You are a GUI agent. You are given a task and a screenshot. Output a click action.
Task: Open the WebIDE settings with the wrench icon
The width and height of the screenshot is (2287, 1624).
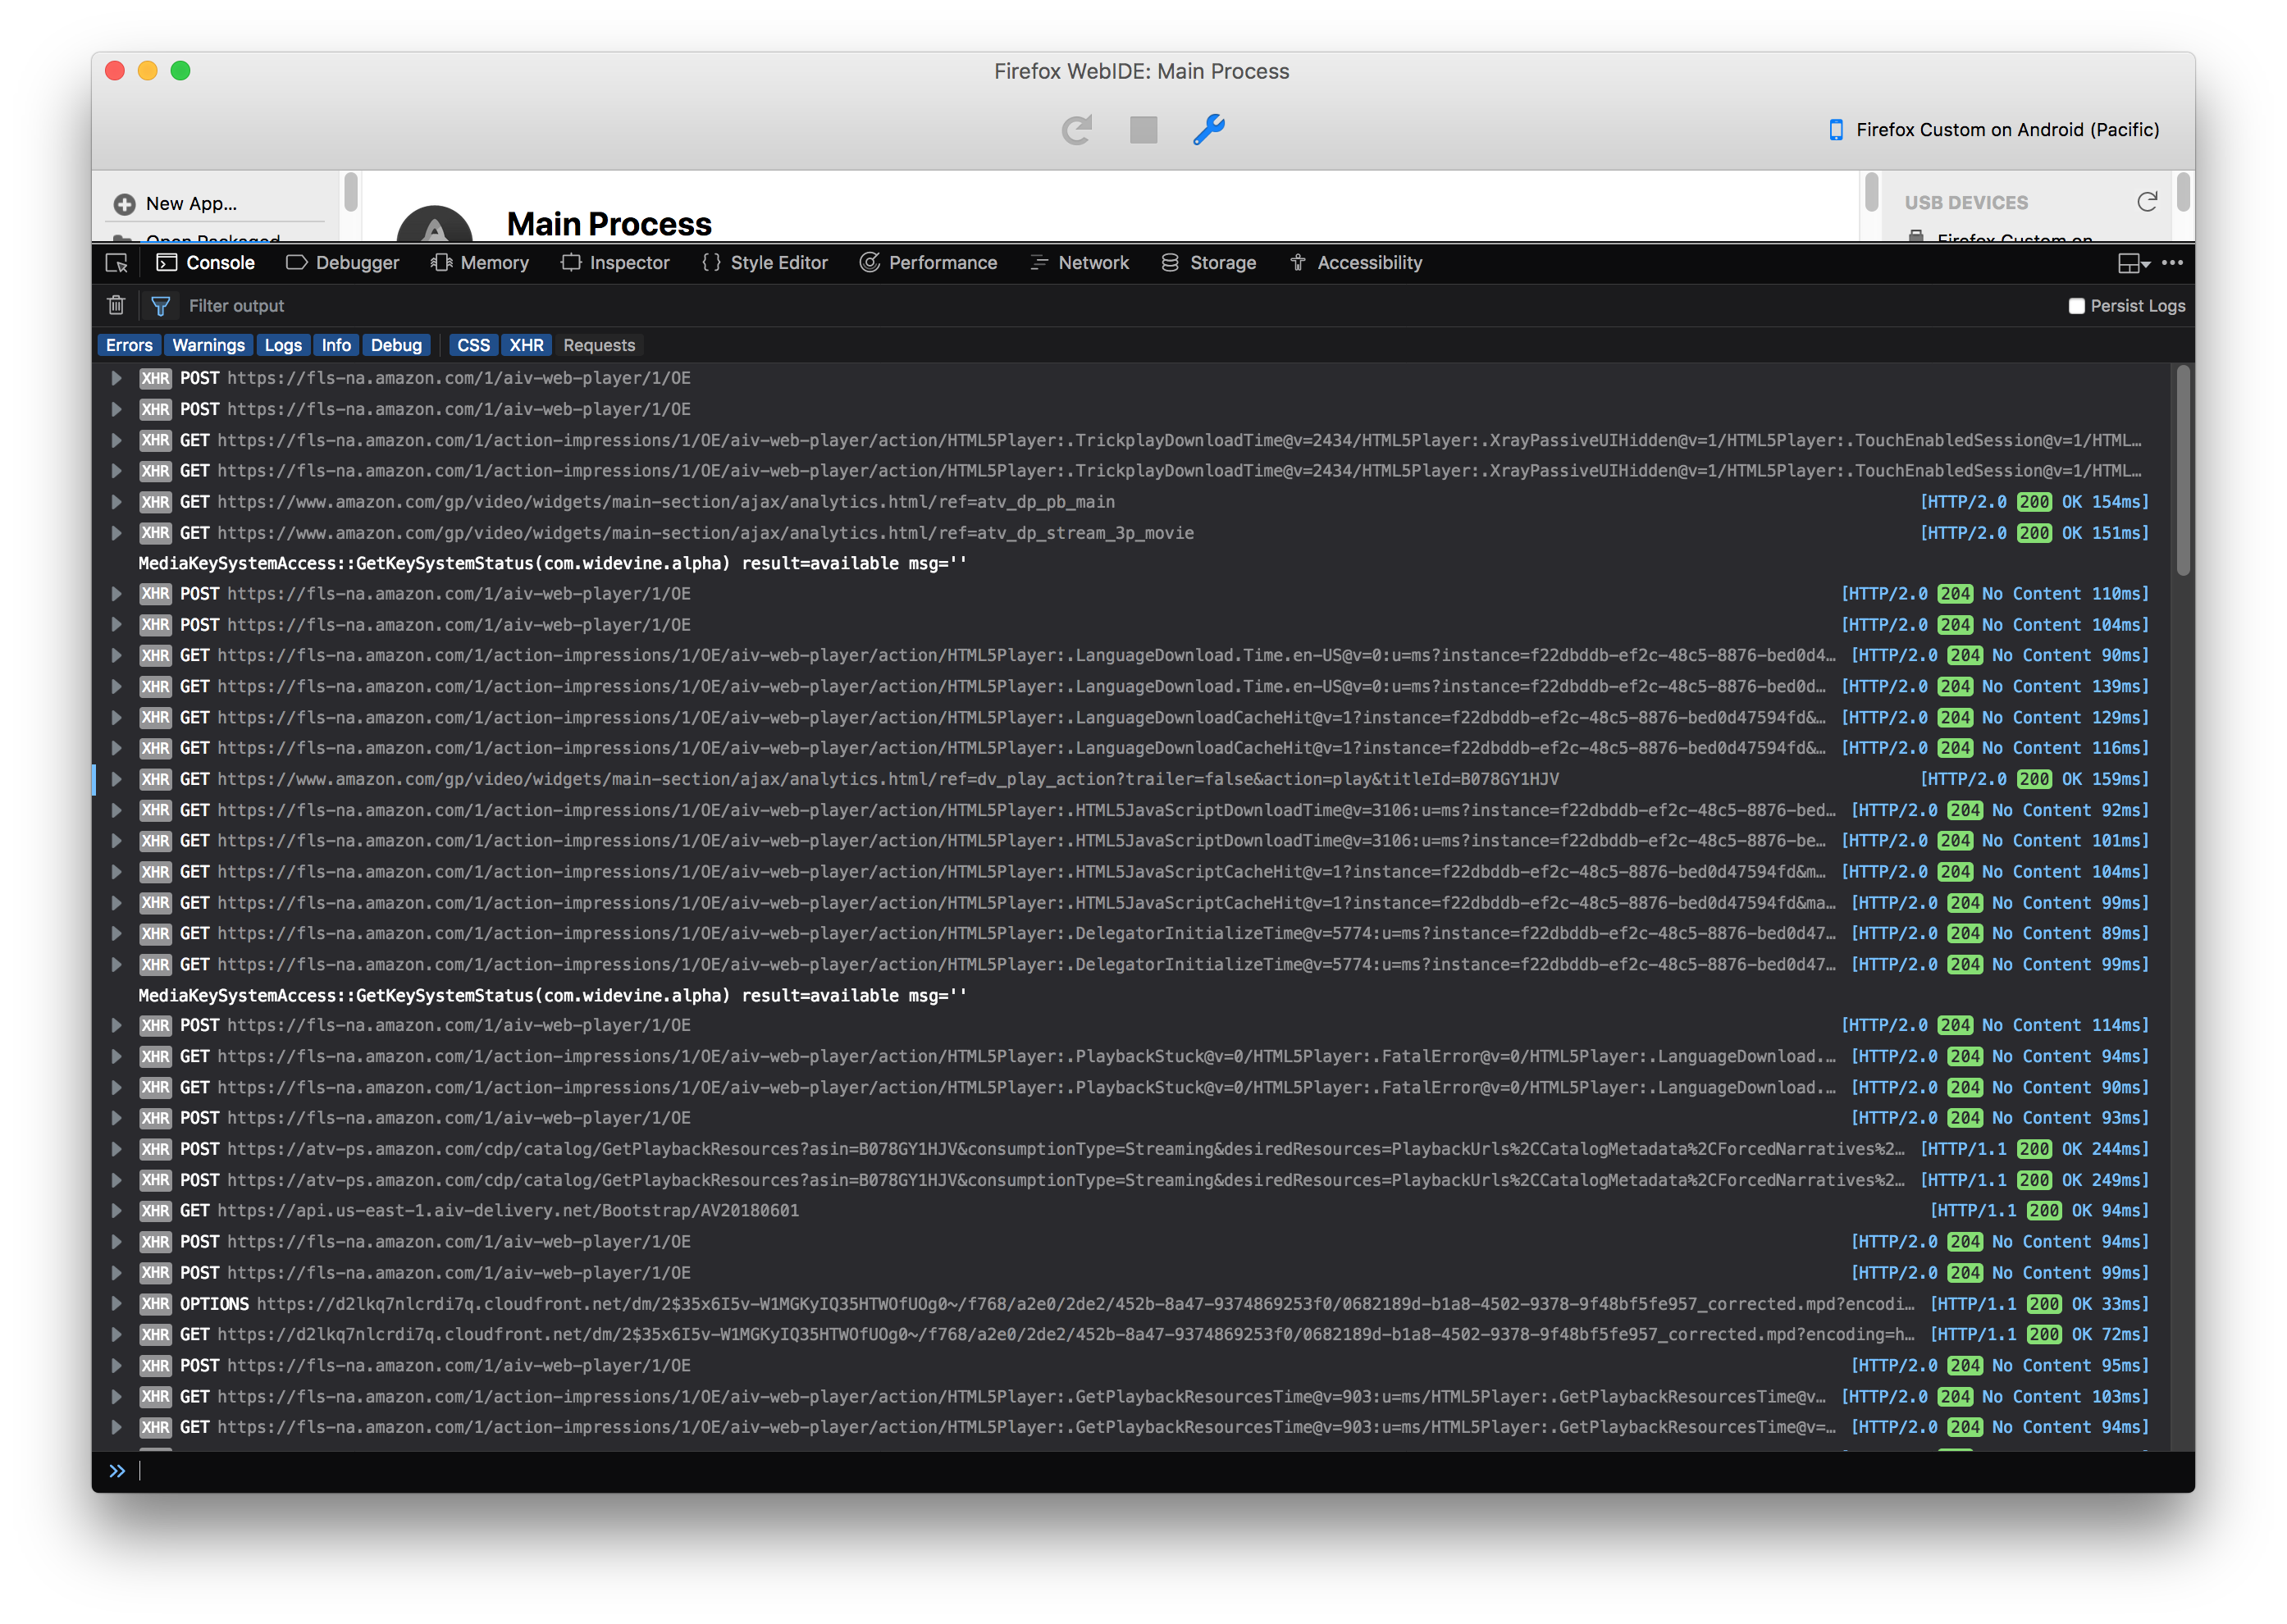point(1207,129)
